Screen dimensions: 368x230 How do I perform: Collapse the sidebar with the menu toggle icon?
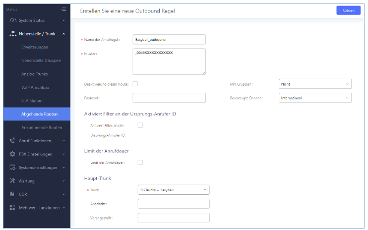pos(63,9)
